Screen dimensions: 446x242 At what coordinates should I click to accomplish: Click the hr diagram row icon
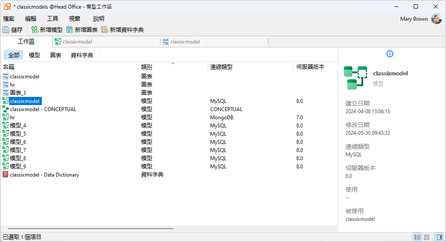(x=6, y=85)
